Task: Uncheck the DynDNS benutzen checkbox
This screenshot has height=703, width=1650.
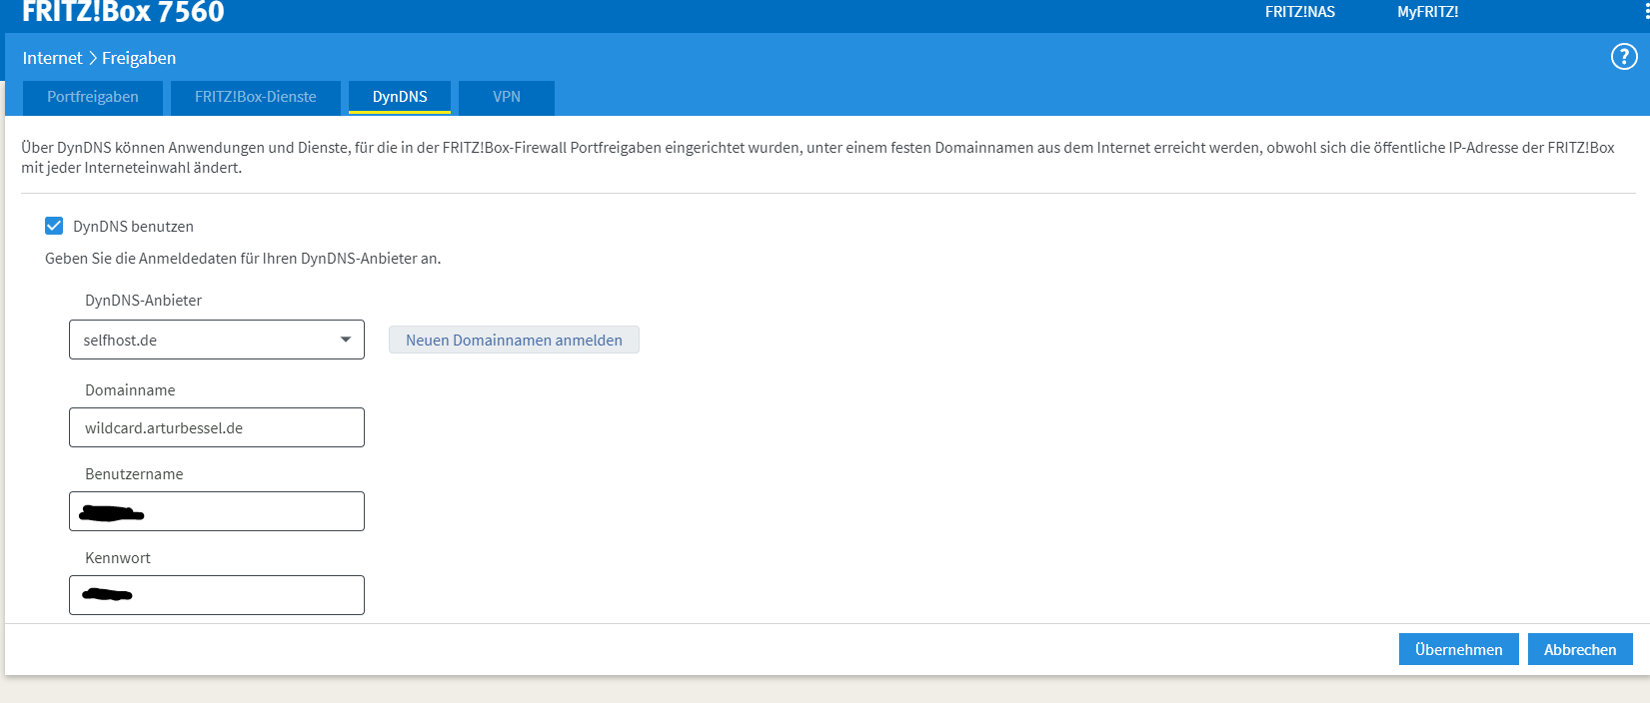Action: click(54, 226)
